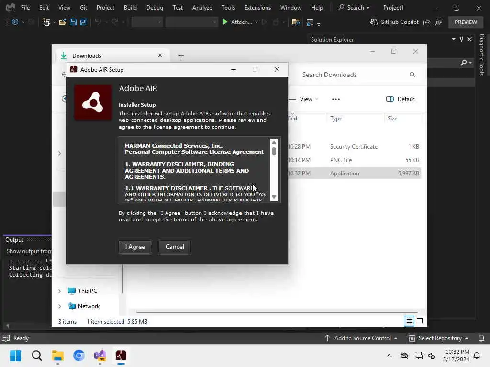
Task: Click the New Project toolbar icon
Action: [46, 22]
